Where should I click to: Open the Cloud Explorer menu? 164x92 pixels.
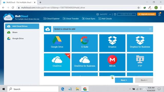[x=52, y=19]
